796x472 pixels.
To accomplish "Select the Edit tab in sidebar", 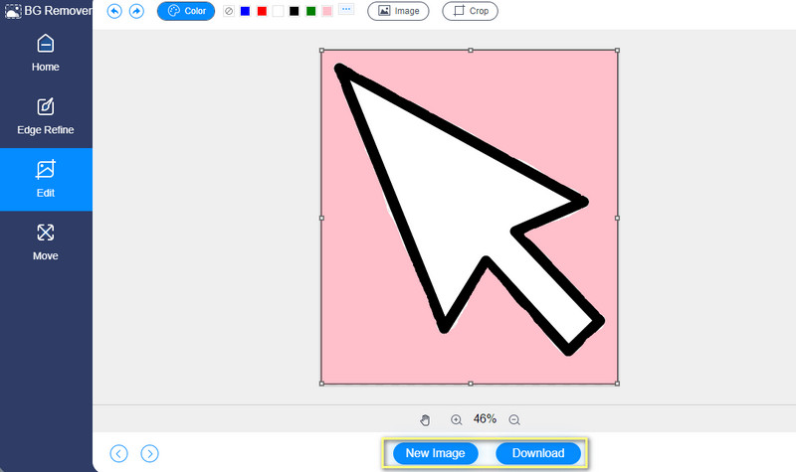I will coord(46,179).
